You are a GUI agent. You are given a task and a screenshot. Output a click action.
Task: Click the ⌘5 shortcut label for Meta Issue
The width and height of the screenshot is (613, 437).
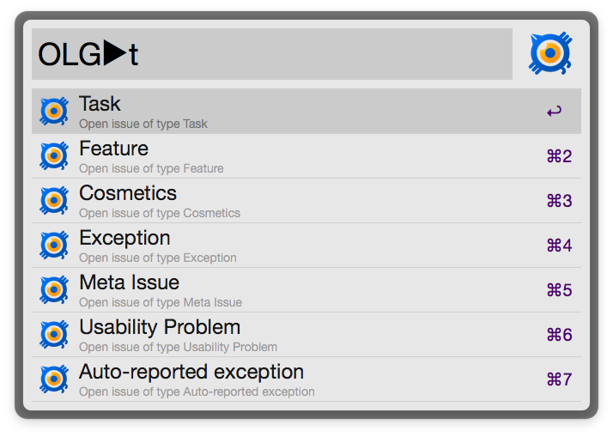pos(559,290)
